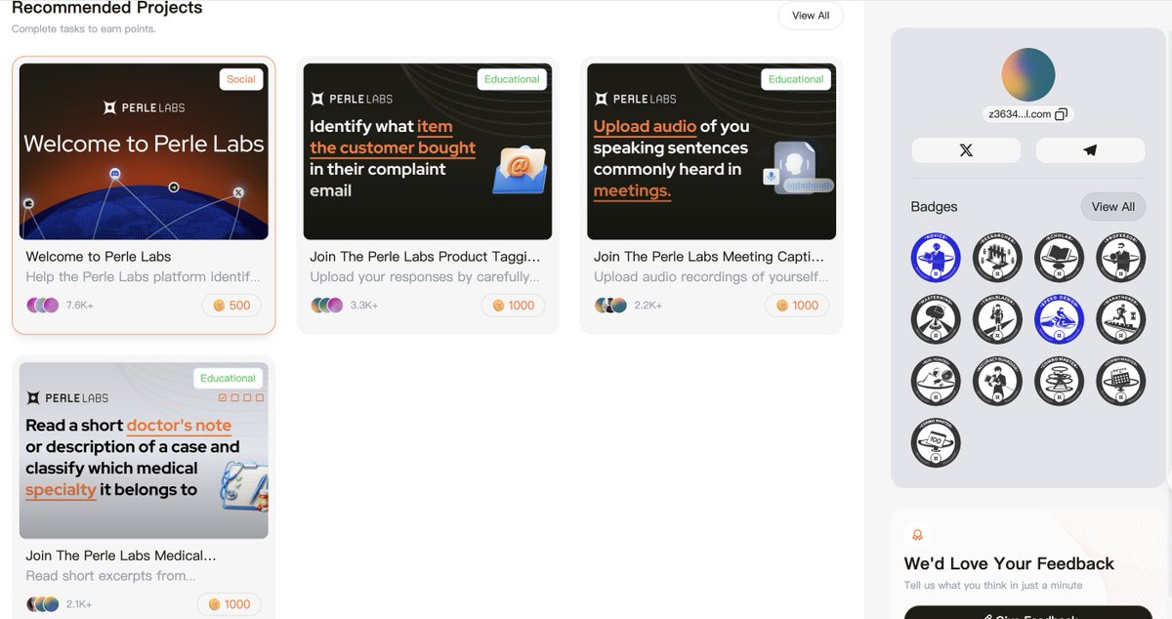Copy the z3634...l.com address icon
Image resolution: width=1172 pixels, height=619 pixels.
point(1062,114)
